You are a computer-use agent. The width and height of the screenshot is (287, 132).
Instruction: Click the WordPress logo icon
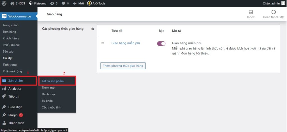(4, 4)
